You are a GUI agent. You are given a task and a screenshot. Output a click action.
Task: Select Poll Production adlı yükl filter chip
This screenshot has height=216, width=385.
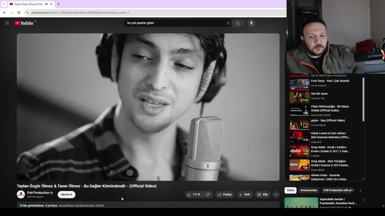[339, 190]
